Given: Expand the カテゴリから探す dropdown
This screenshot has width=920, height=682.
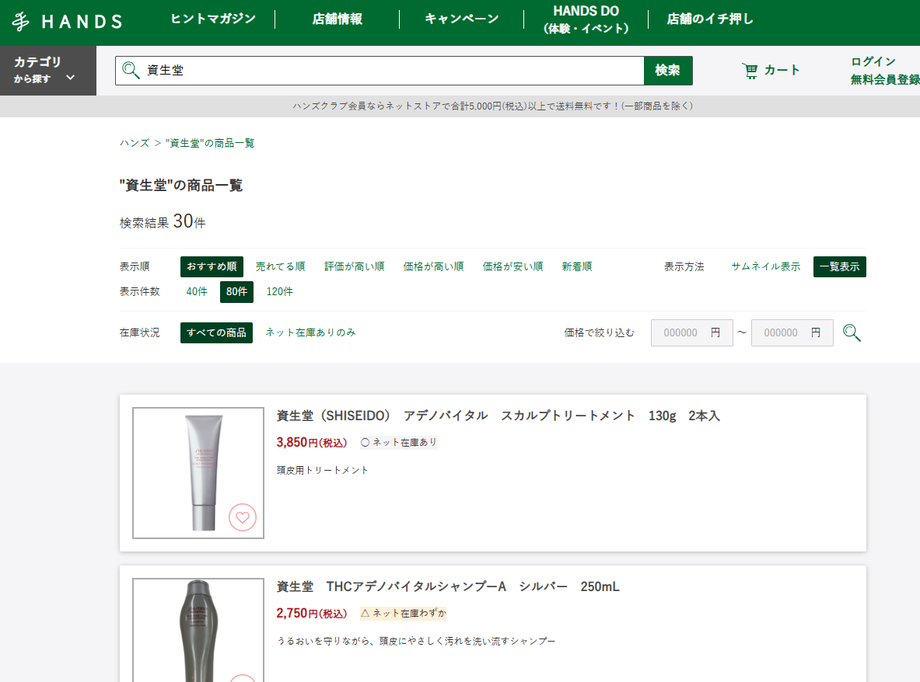Looking at the screenshot, I should (x=48, y=71).
